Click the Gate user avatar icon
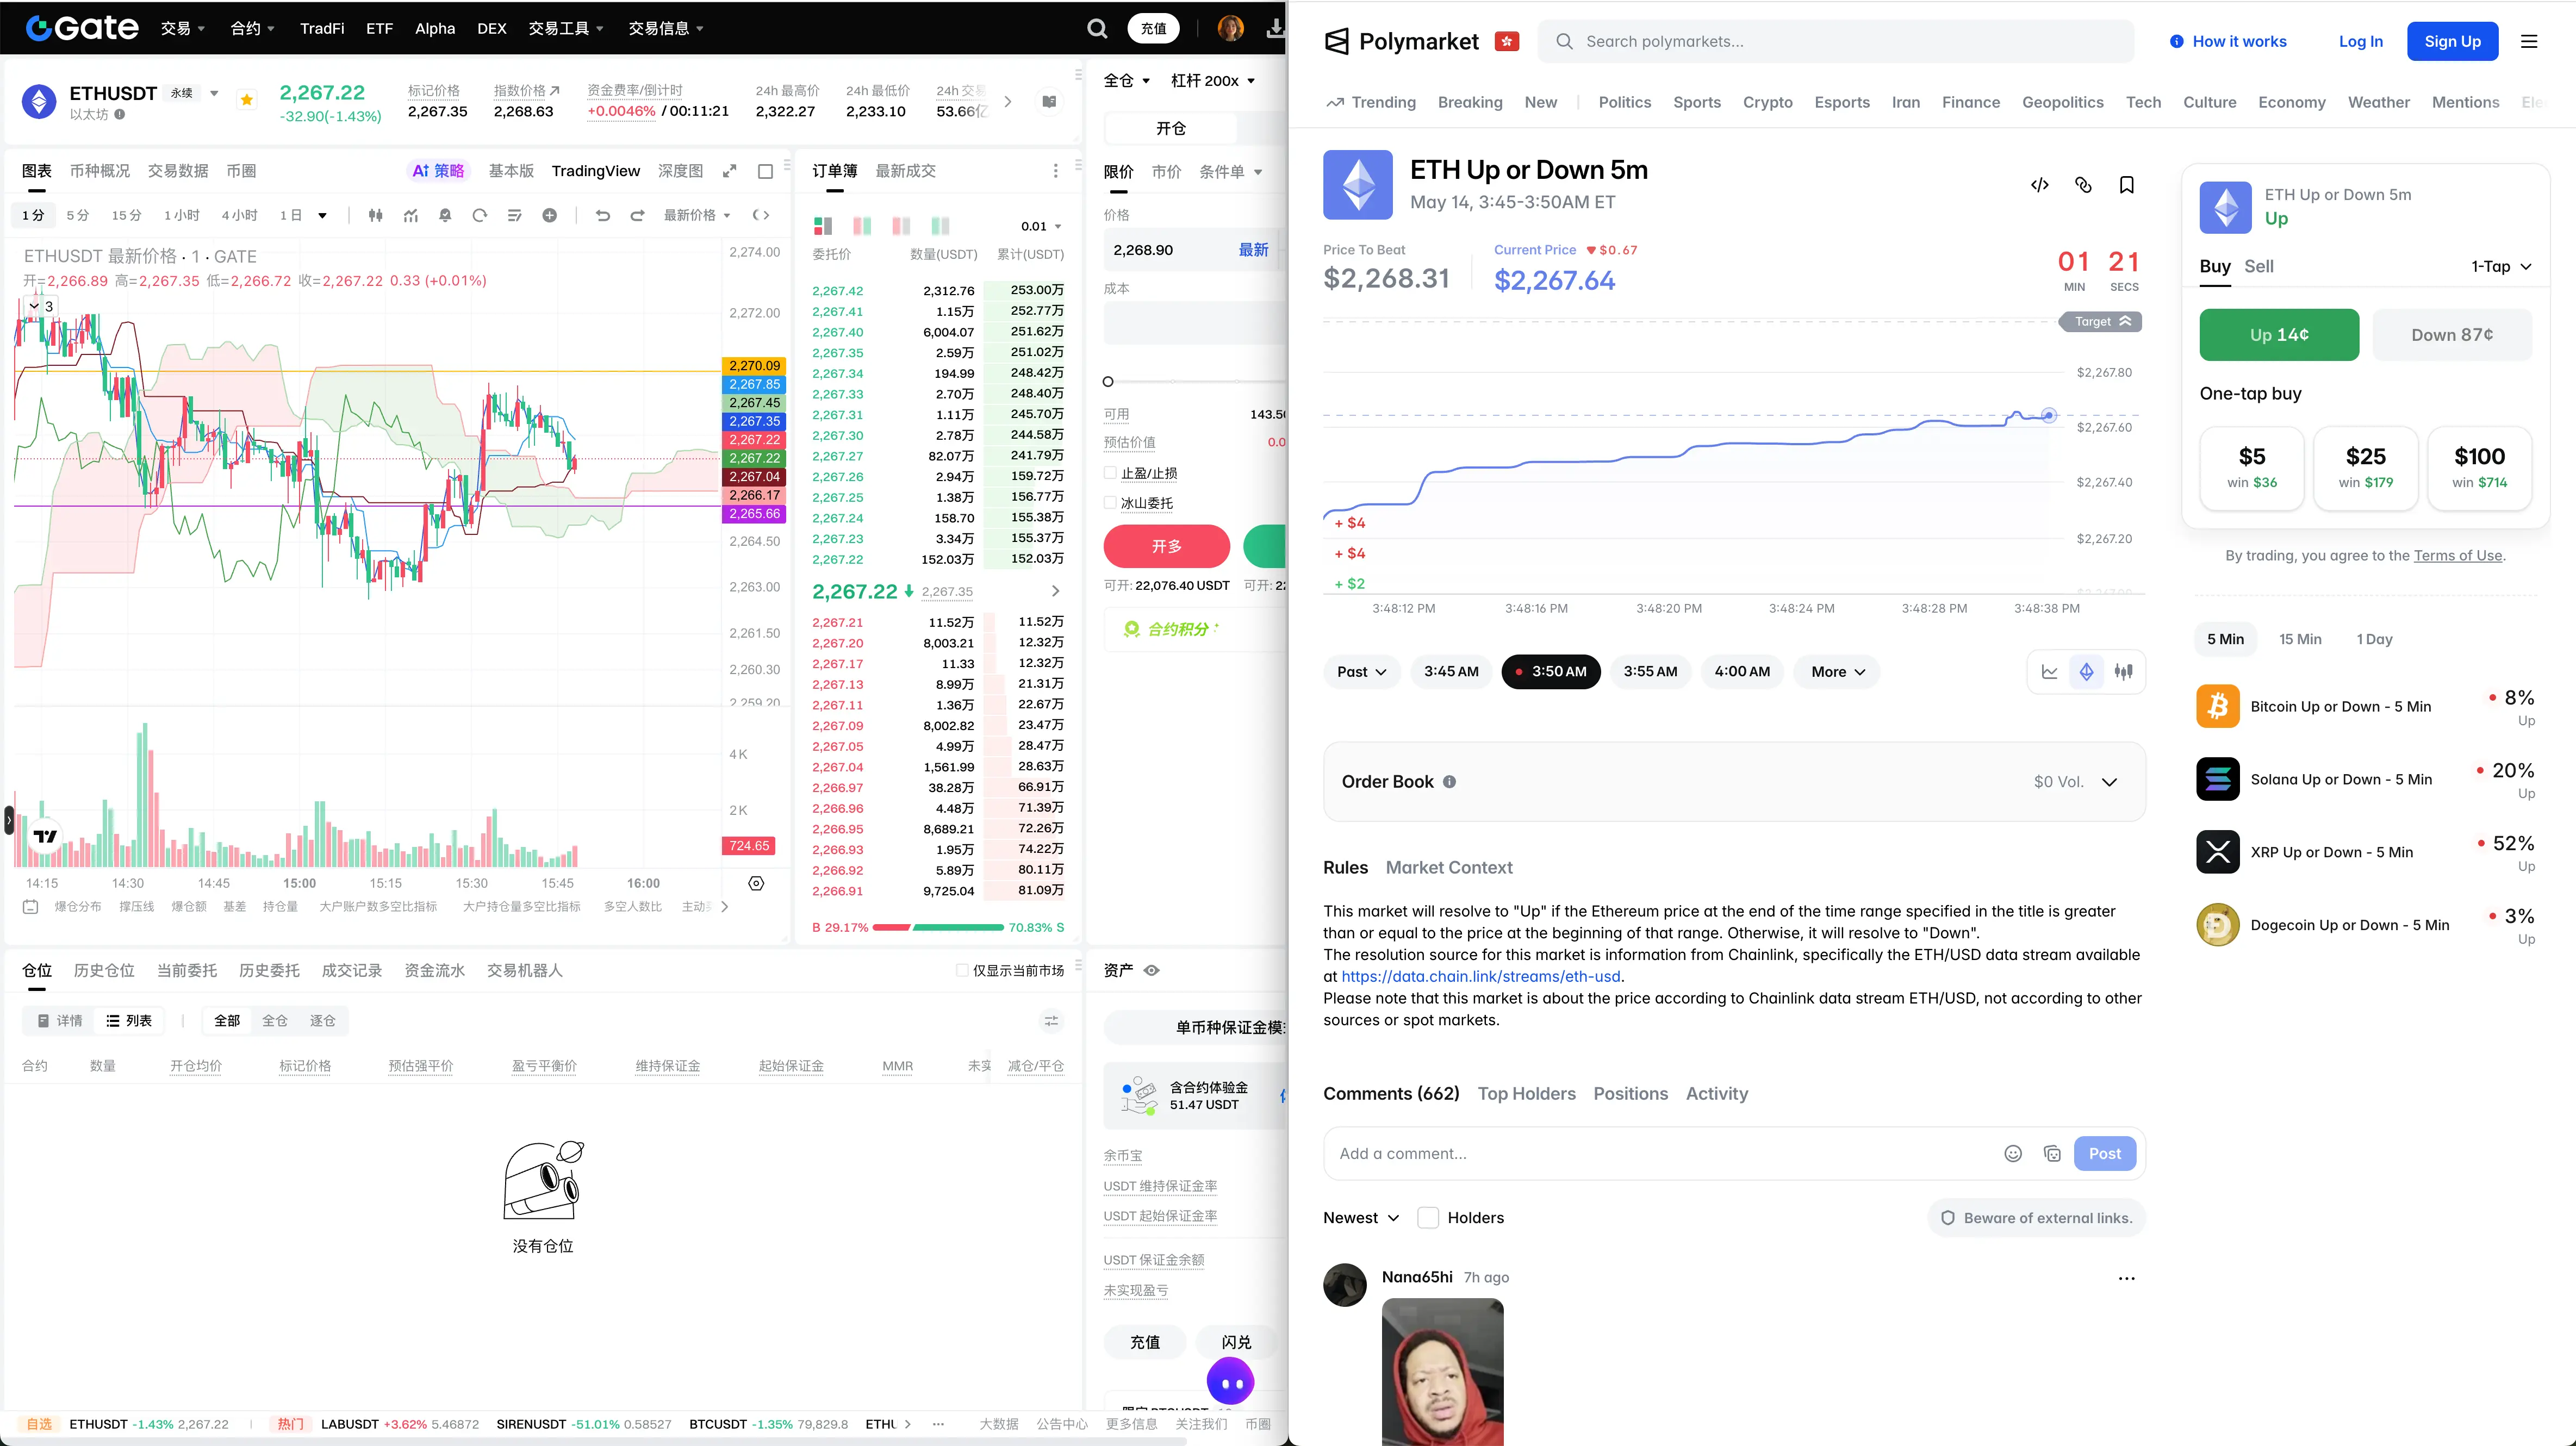 pyautogui.click(x=1231, y=29)
